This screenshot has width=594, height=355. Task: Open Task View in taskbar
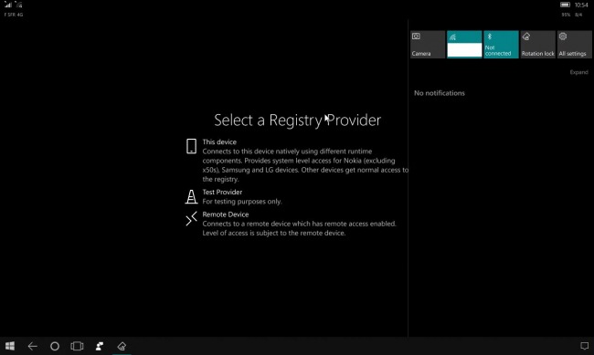click(x=77, y=346)
